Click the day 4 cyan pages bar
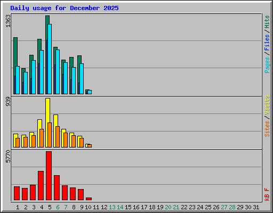273x213 pixels. 42,72
